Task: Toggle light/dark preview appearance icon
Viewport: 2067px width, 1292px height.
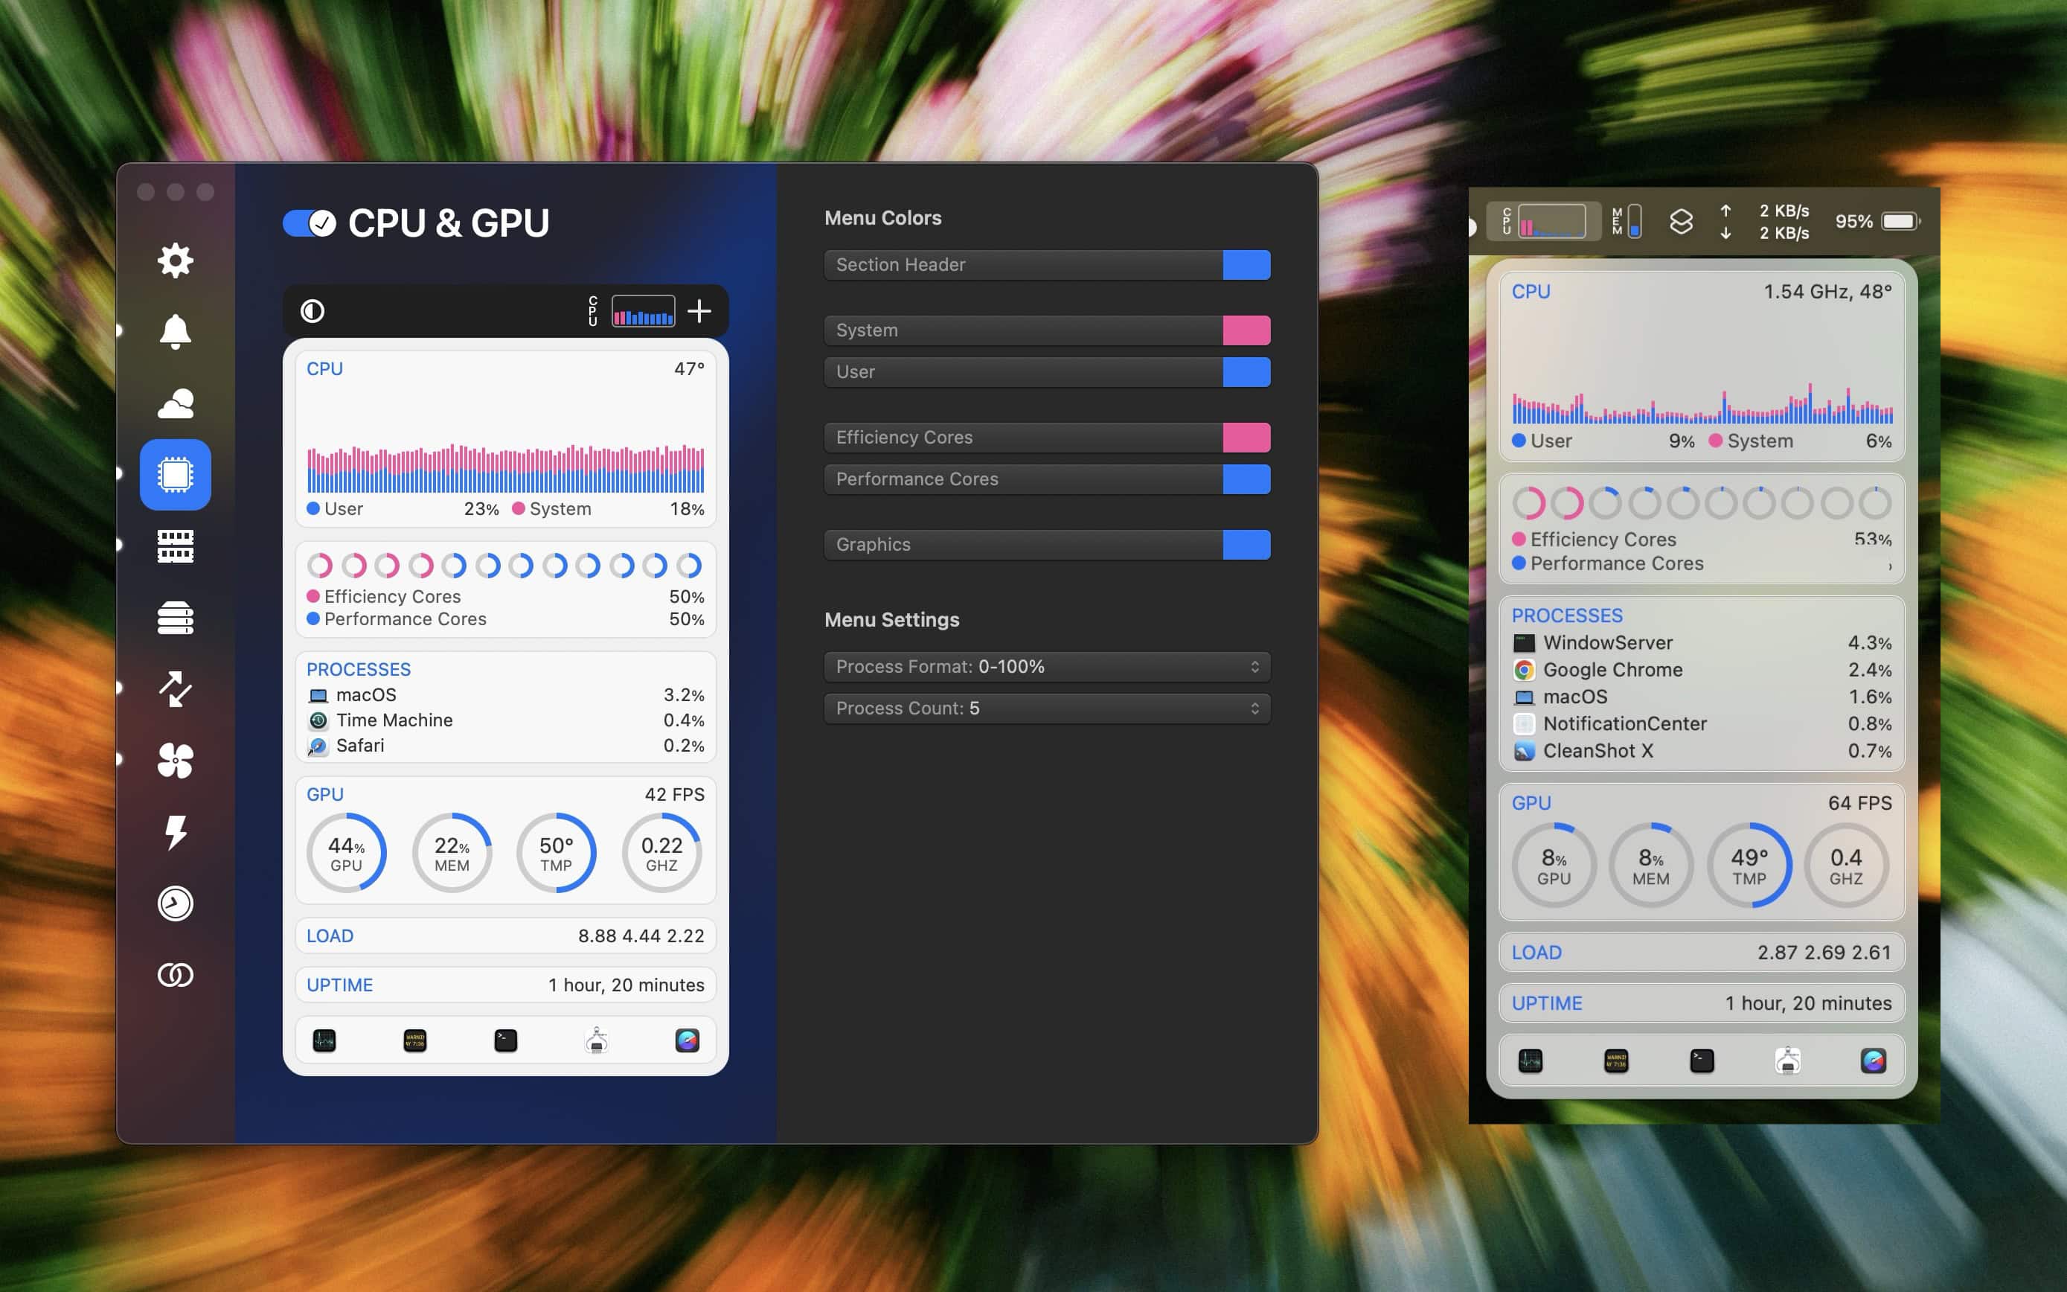Action: pyautogui.click(x=313, y=311)
